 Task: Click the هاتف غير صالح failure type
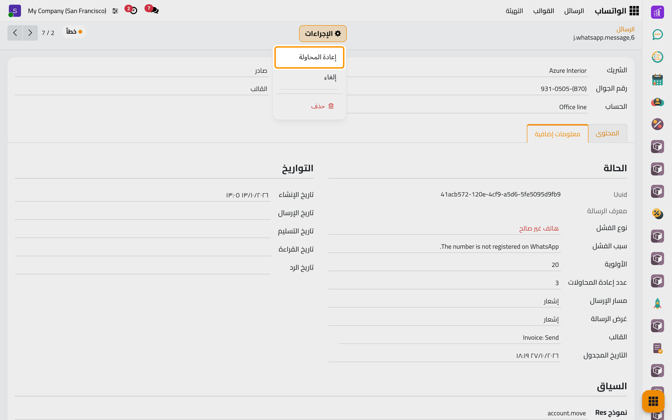pyautogui.click(x=539, y=229)
